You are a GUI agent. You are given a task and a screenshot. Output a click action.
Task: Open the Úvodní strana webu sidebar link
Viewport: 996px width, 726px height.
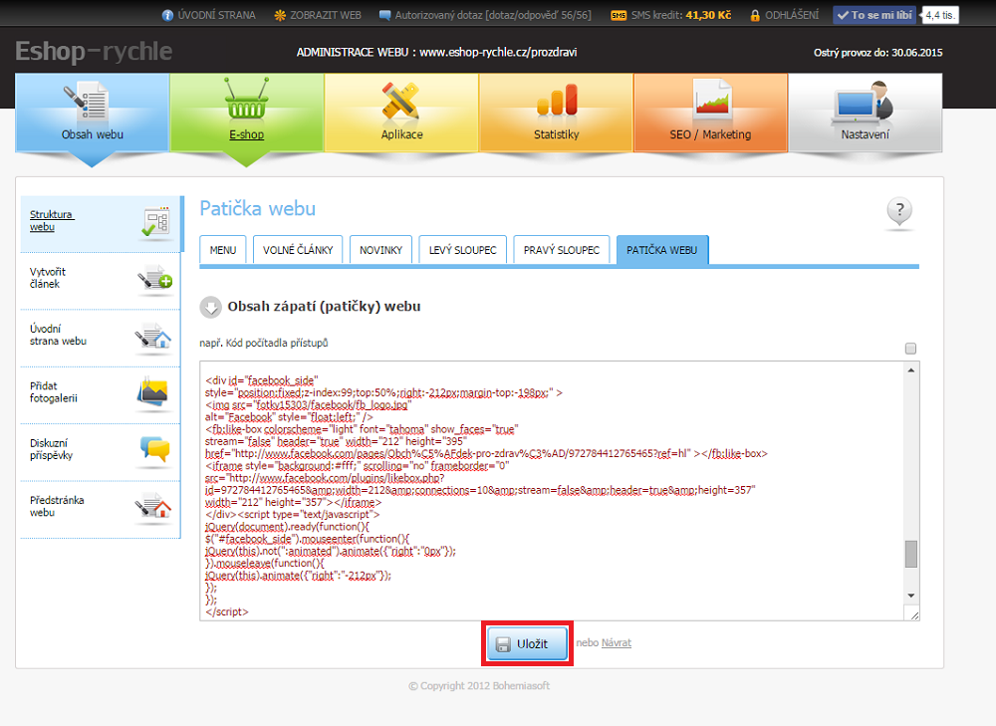tap(58, 335)
